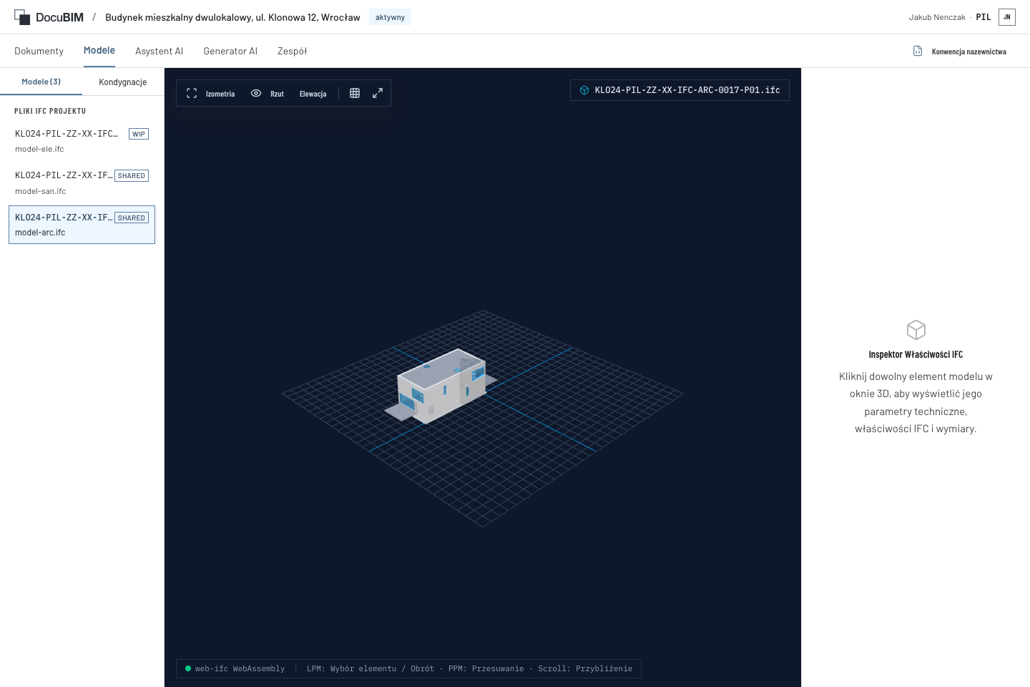Expand viewer to fullscreen
The height and width of the screenshot is (687, 1030).
pos(378,93)
